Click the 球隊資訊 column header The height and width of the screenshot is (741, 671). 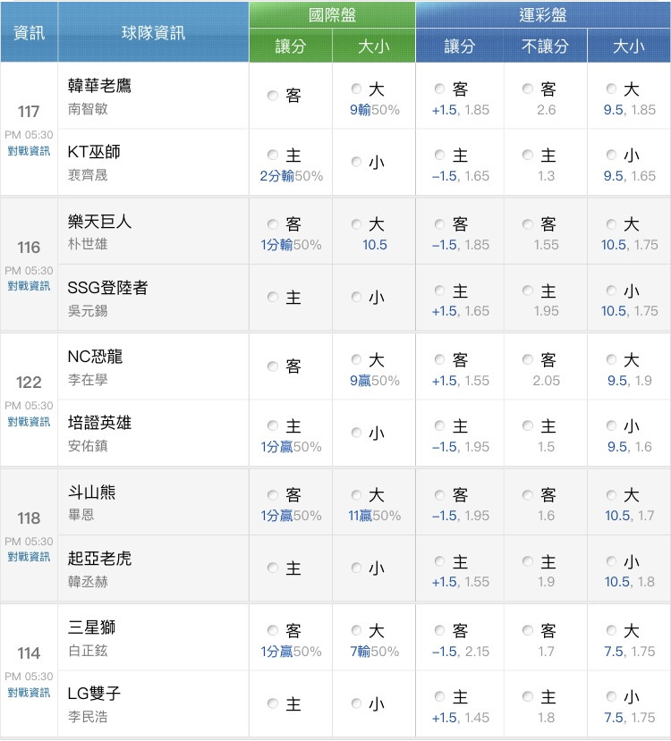click(153, 32)
